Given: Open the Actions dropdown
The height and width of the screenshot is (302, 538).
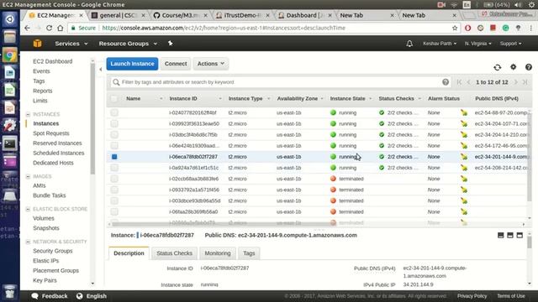Looking at the screenshot, I should pos(211,64).
